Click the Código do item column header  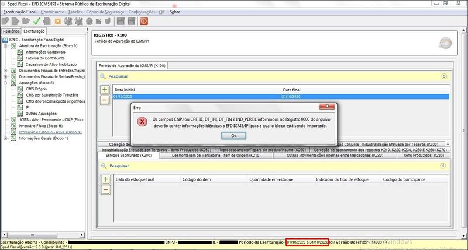[x=214, y=179]
